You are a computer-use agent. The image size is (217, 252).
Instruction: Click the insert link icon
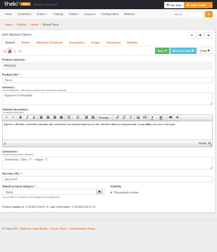(118, 118)
